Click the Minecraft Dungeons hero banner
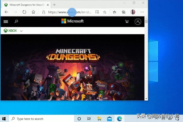The image size is (183, 122). click(73, 67)
